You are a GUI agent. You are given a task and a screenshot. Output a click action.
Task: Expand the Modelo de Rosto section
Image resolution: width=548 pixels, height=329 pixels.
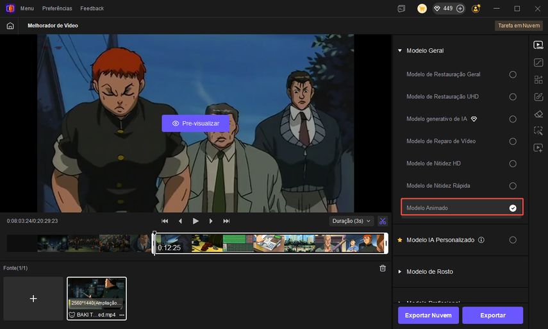click(x=400, y=272)
